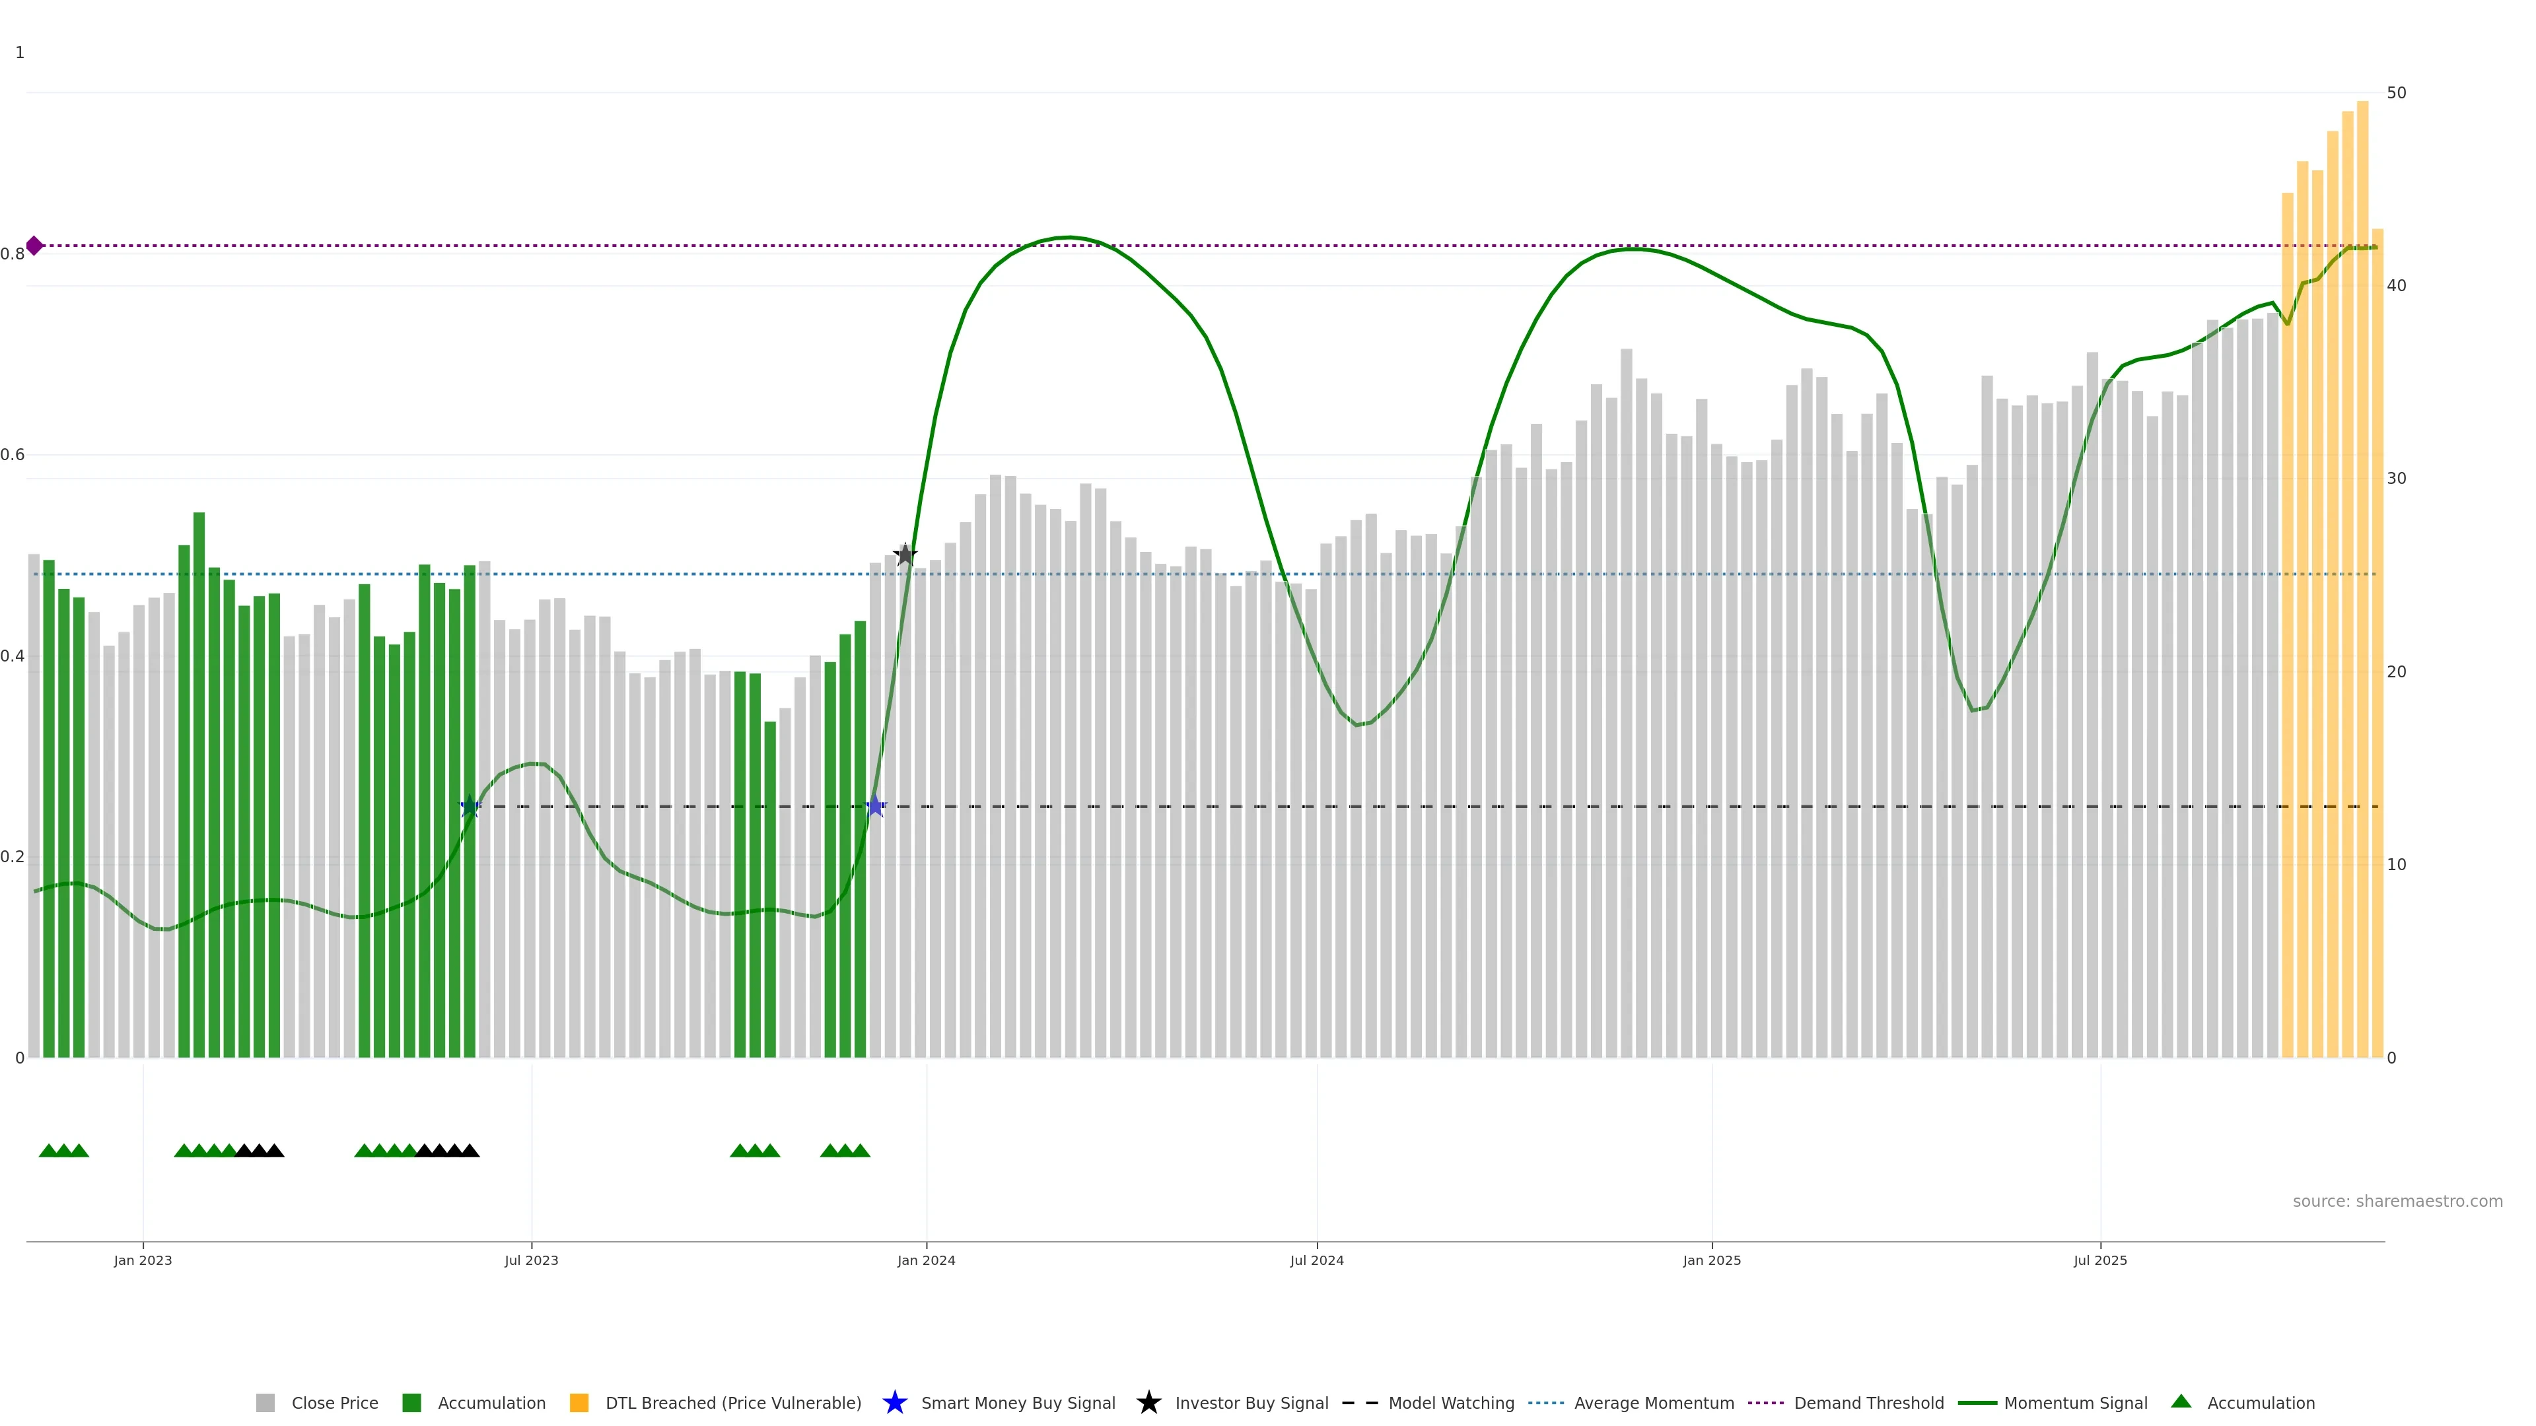The height and width of the screenshot is (1426, 2536).
Task: Click the black star marker near Jan 2024
Action: [905, 554]
